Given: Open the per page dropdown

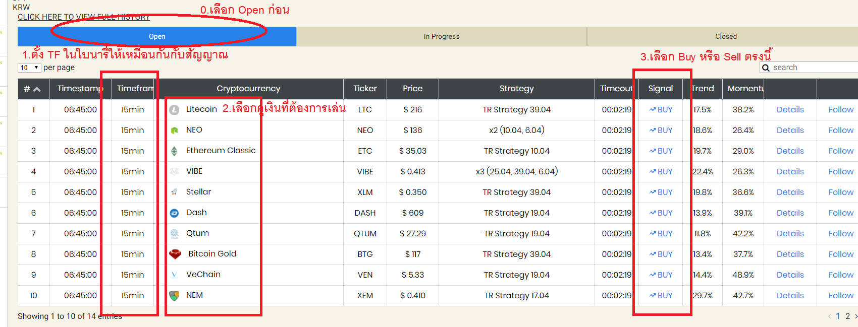Looking at the screenshot, I should (29, 68).
